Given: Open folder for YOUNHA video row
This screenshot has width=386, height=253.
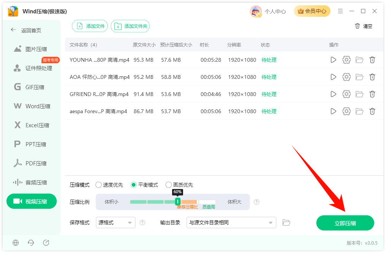Looking at the screenshot, I should coord(359,60).
